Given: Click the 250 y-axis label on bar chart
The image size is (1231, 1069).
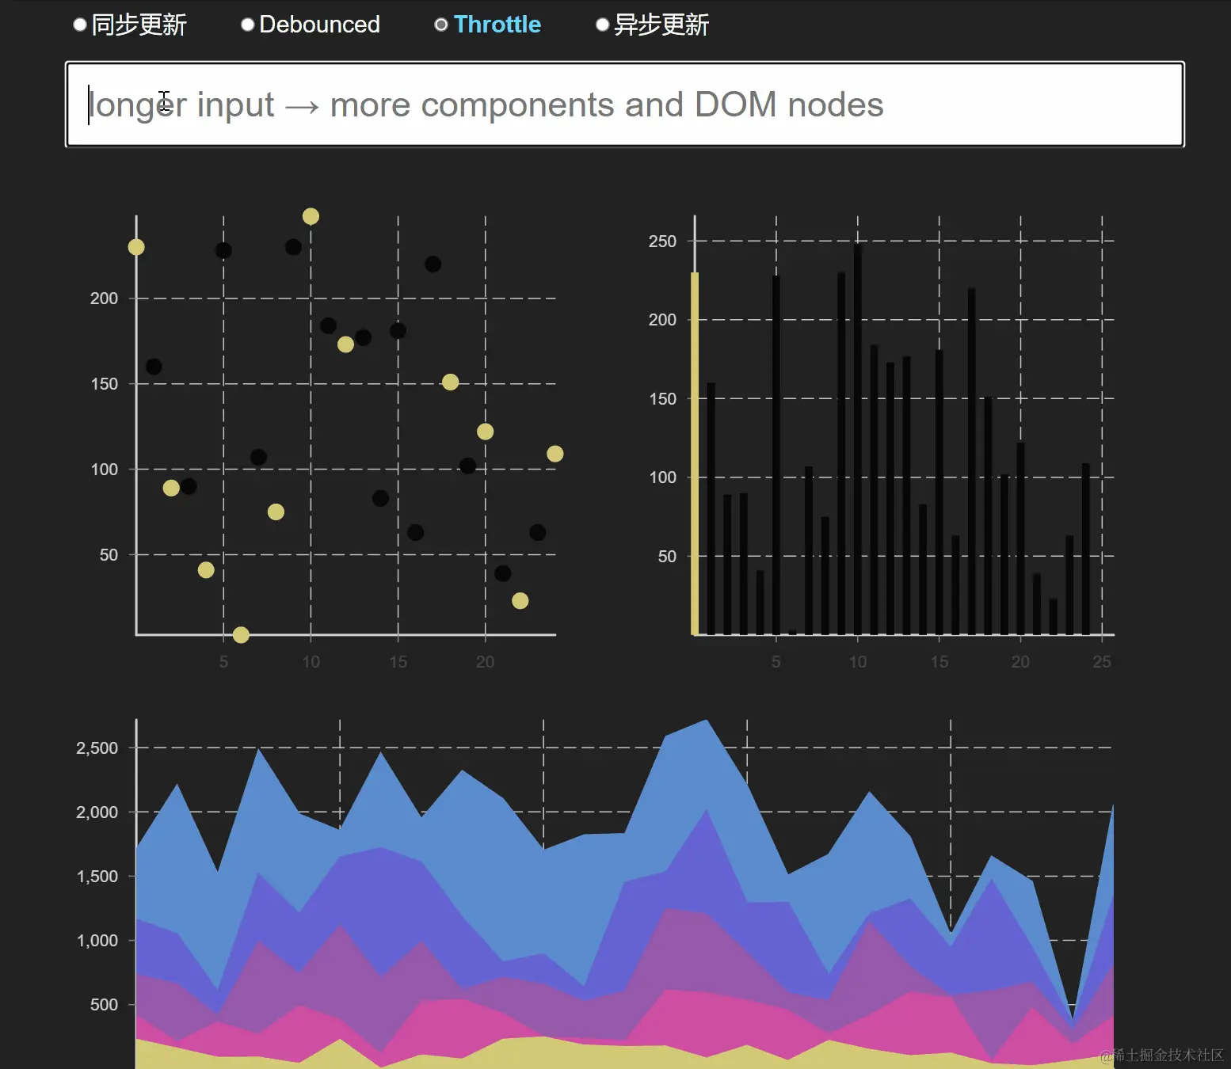Looking at the screenshot, I should tap(662, 241).
